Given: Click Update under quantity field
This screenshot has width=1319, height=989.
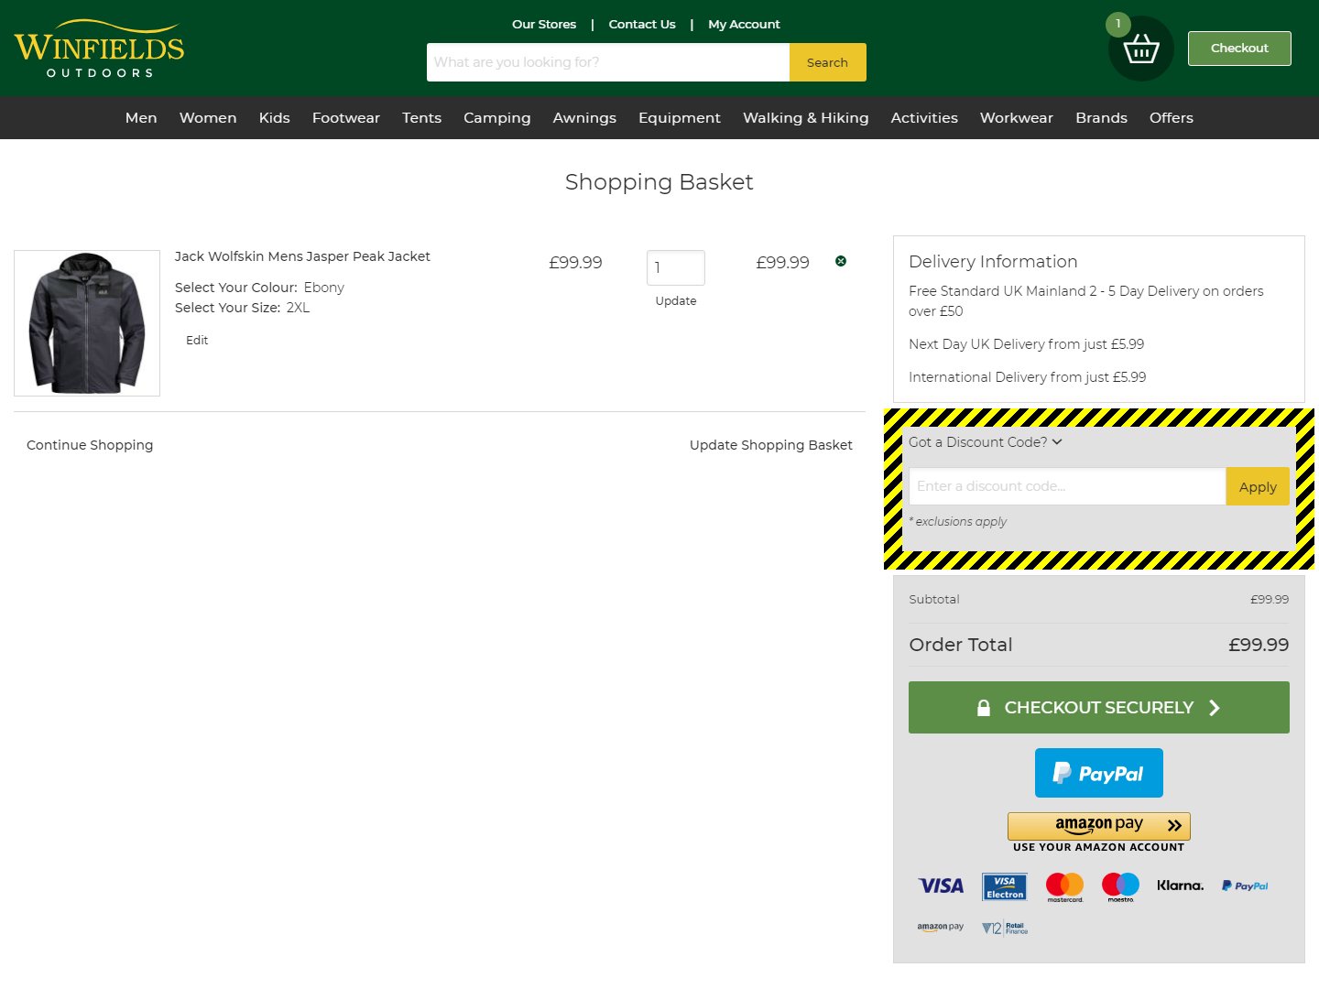Looking at the screenshot, I should [x=676, y=300].
